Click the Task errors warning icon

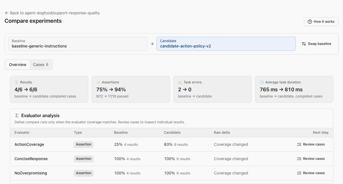pyautogui.click(x=180, y=82)
